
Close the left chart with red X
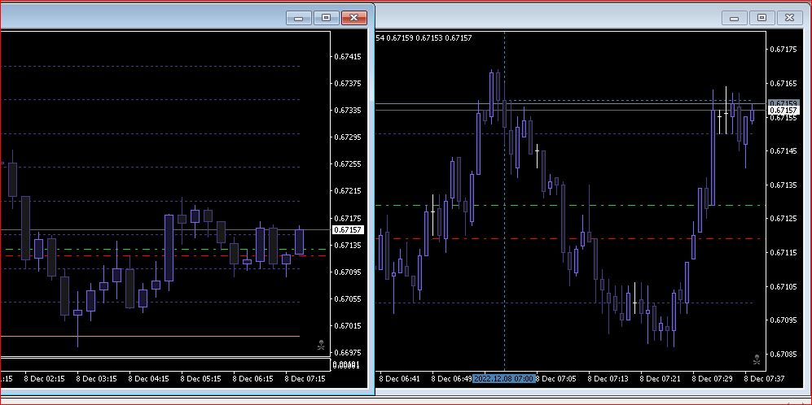point(354,18)
